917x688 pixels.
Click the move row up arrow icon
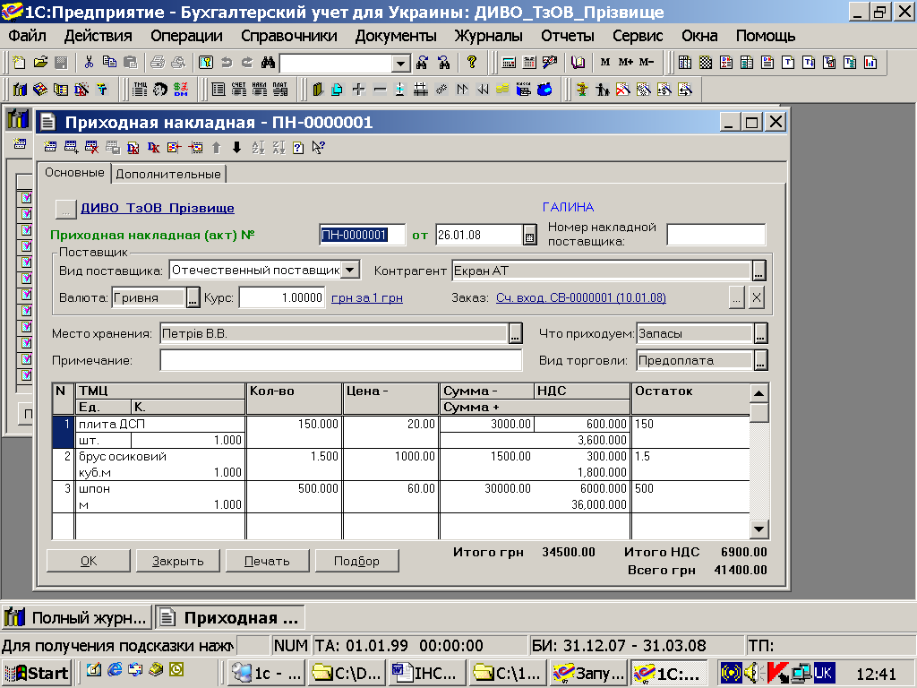pos(217,148)
